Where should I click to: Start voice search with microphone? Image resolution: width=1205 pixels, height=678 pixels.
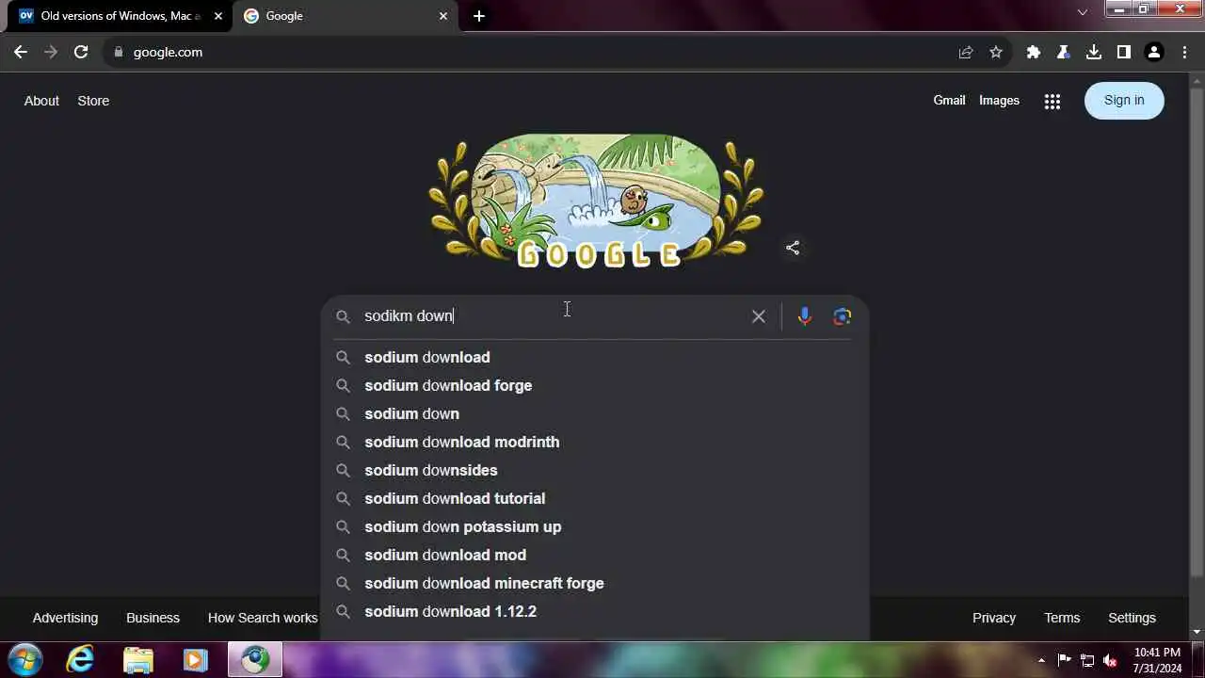[805, 316]
